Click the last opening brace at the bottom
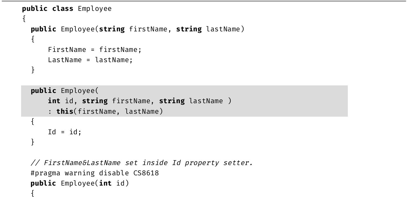Screen dimensions: 407x197 coord(33,193)
